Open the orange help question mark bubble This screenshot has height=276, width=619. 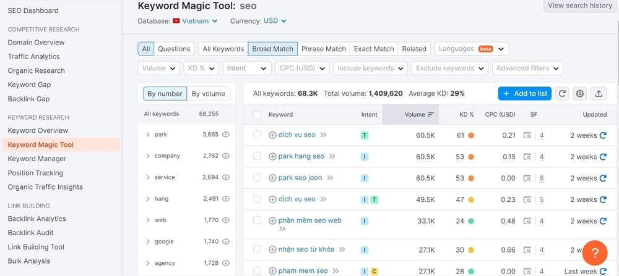click(594, 253)
